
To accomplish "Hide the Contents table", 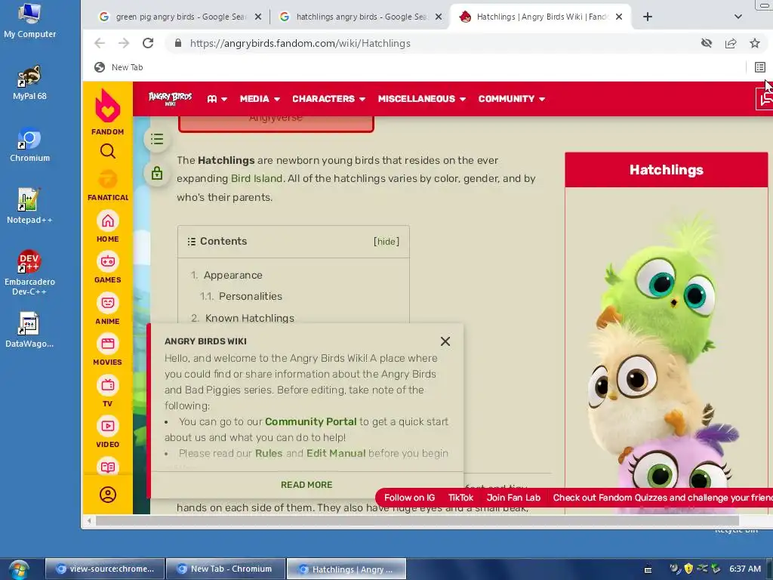I will (x=386, y=241).
